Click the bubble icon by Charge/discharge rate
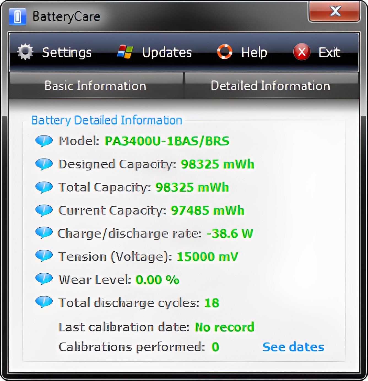368x381 pixels. [44, 233]
